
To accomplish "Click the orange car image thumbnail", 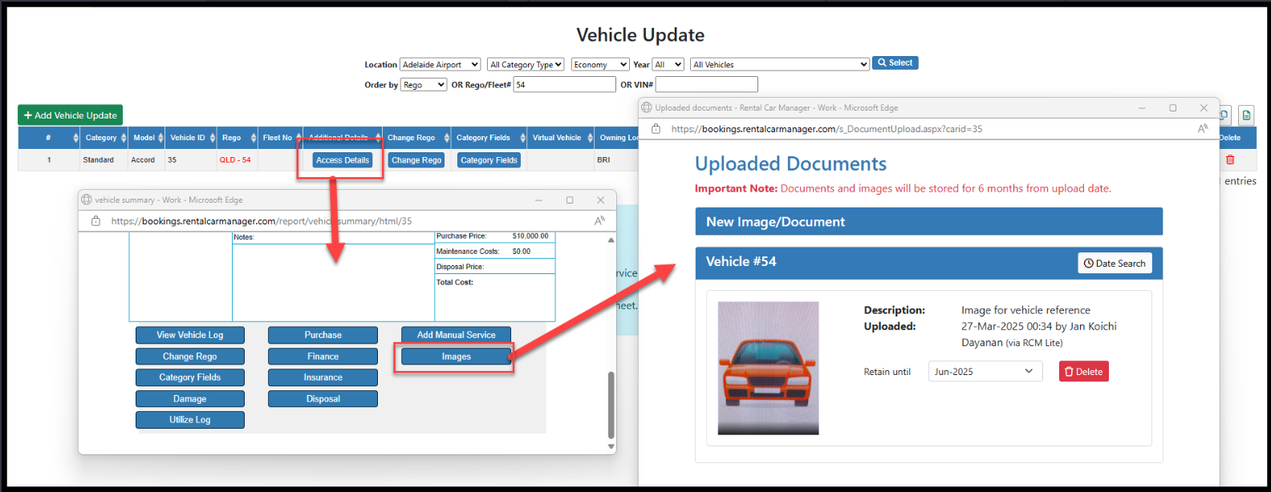I will pyautogui.click(x=768, y=368).
